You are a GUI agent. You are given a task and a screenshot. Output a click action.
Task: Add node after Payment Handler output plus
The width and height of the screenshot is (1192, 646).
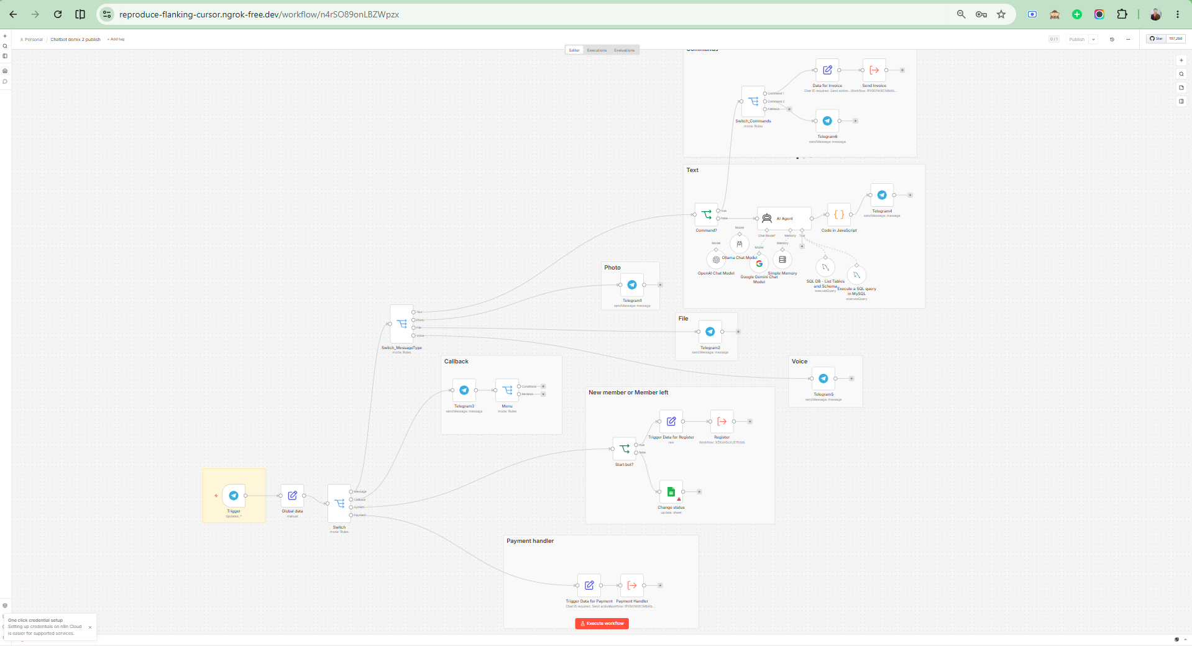pyautogui.click(x=660, y=585)
